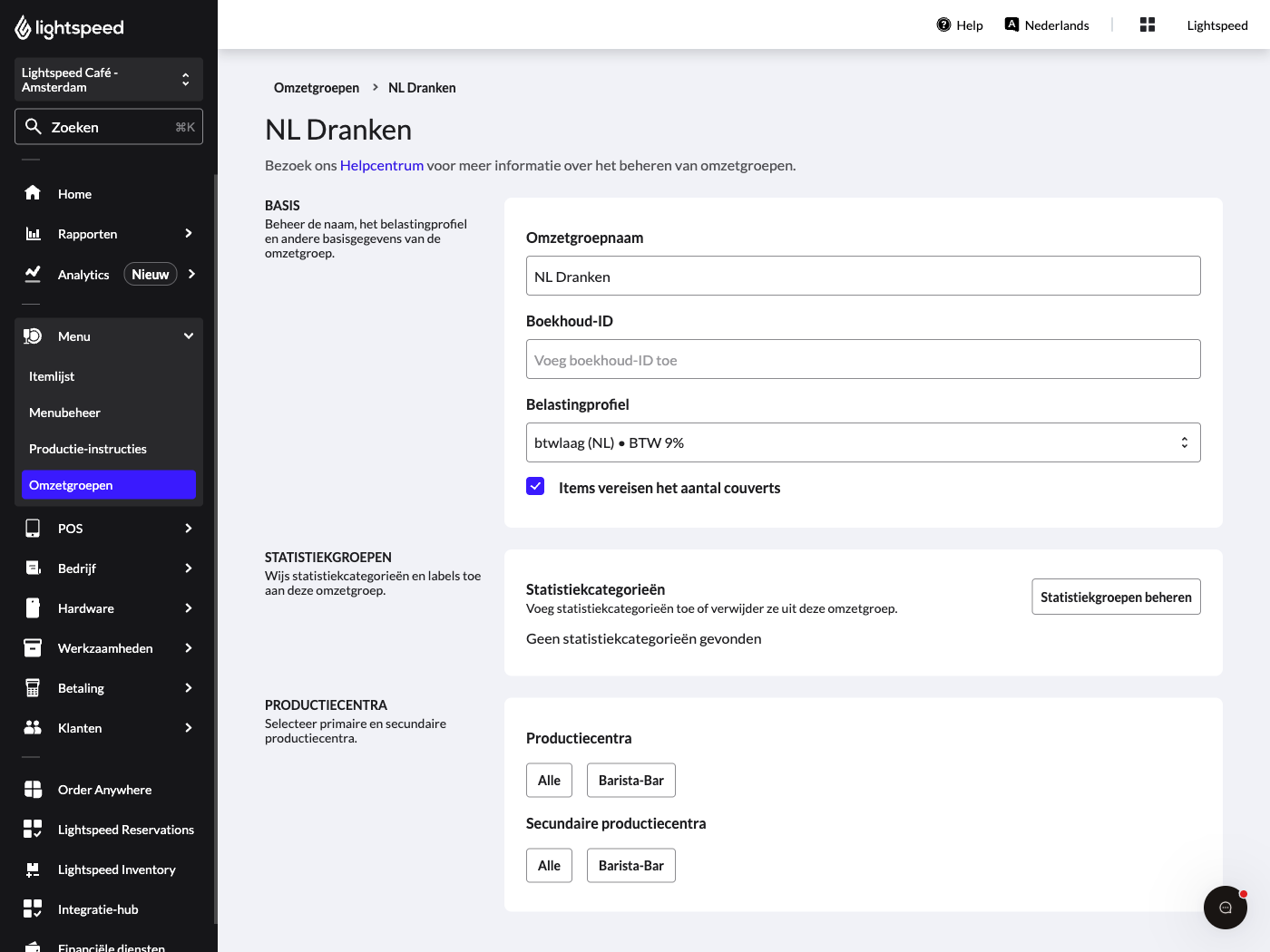Expand the Klanten chevron
Screen dimensions: 1270x952
(x=189, y=727)
